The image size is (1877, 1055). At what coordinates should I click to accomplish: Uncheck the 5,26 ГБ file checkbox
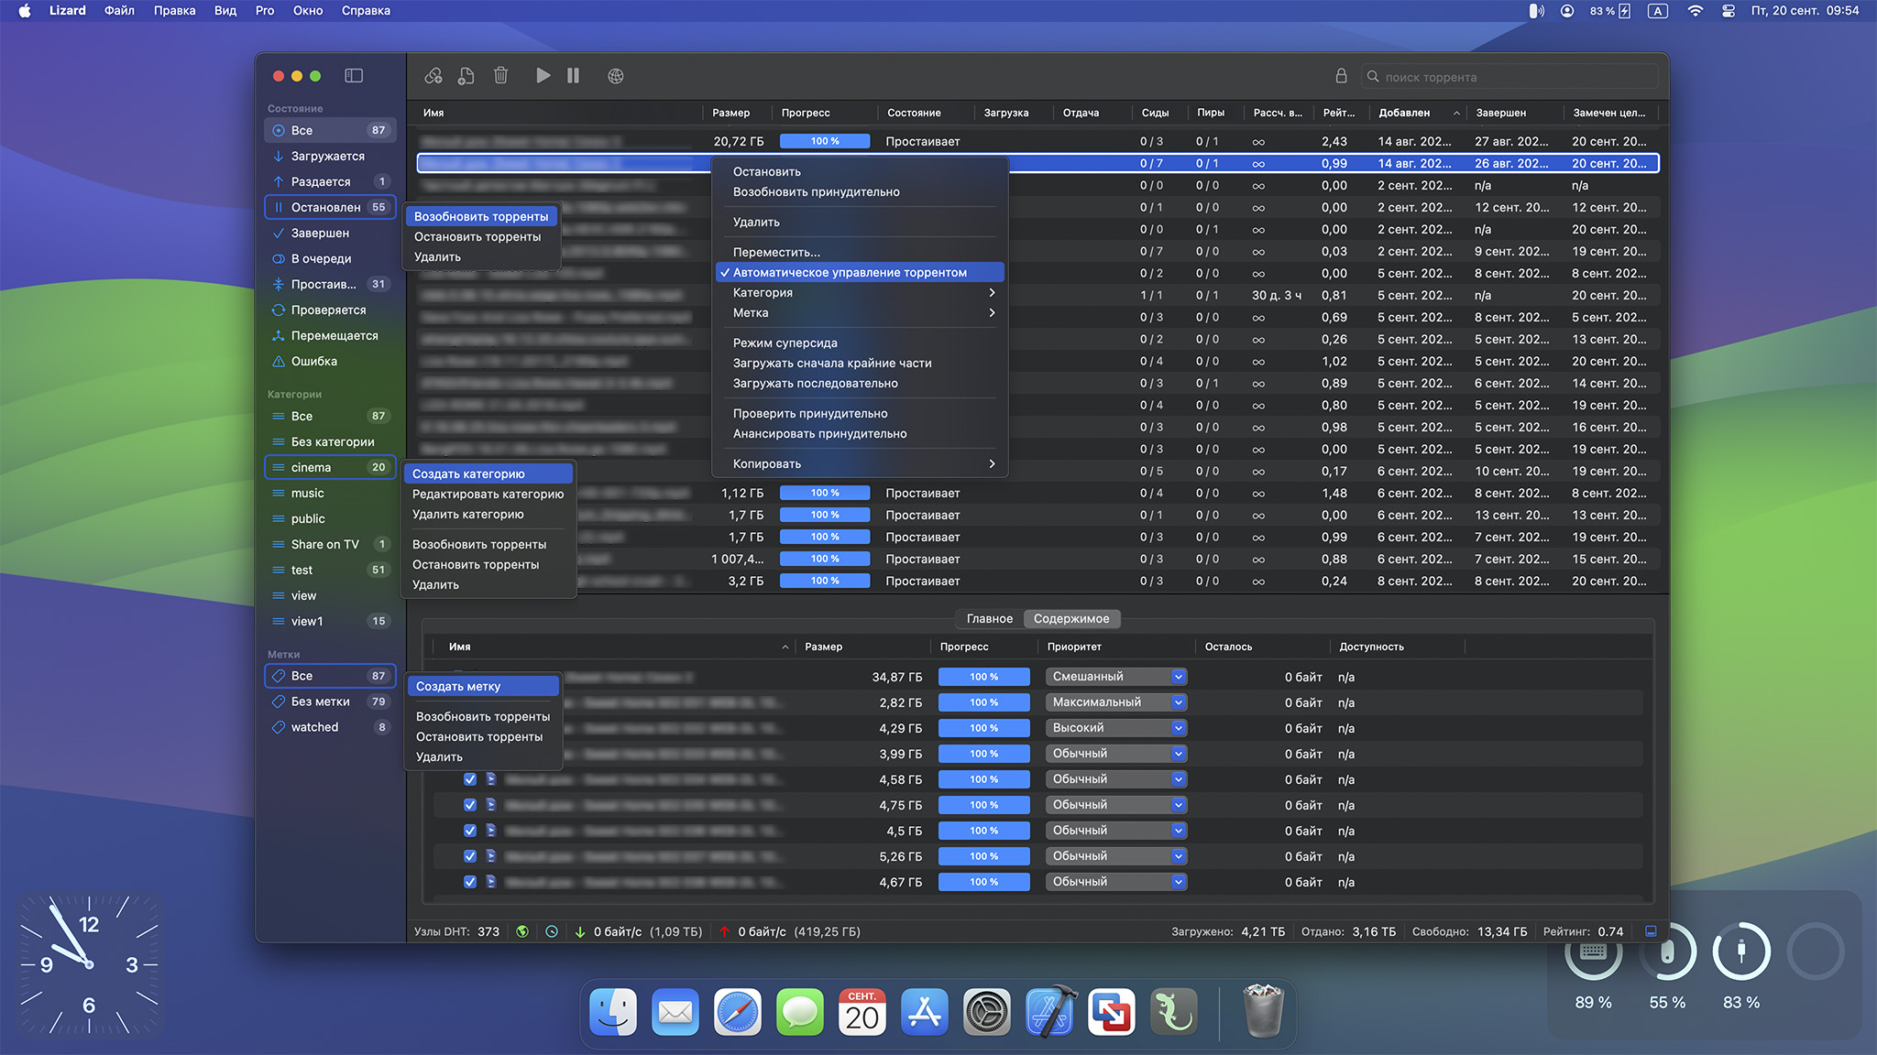pyautogui.click(x=470, y=856)
